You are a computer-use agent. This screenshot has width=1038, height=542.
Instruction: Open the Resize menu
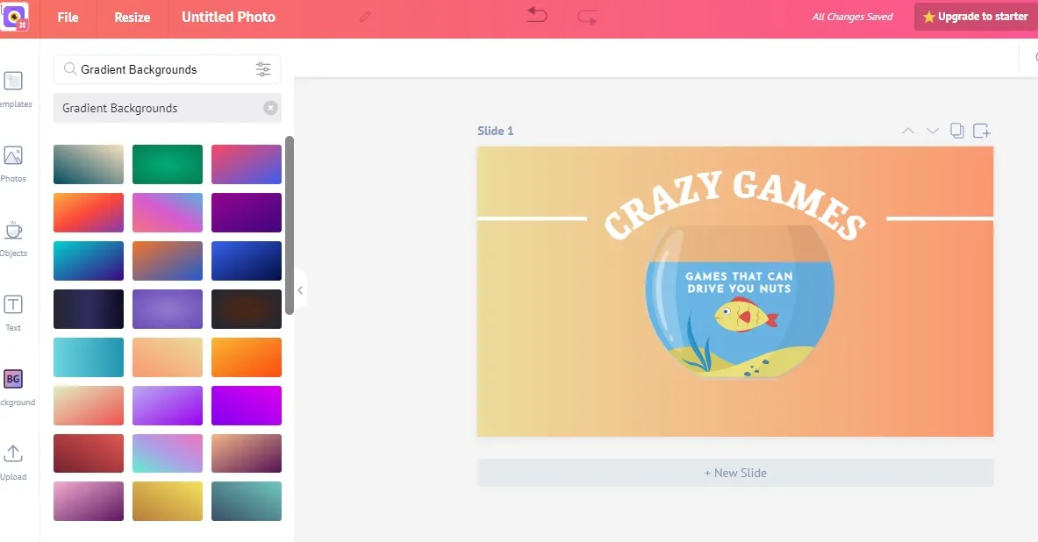[132, 18]
